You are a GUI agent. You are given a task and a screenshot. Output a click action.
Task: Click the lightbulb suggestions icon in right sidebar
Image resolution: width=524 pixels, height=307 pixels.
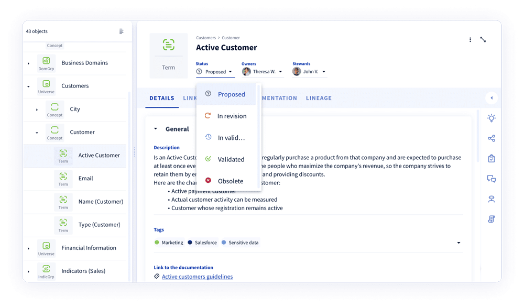point(491,118)
